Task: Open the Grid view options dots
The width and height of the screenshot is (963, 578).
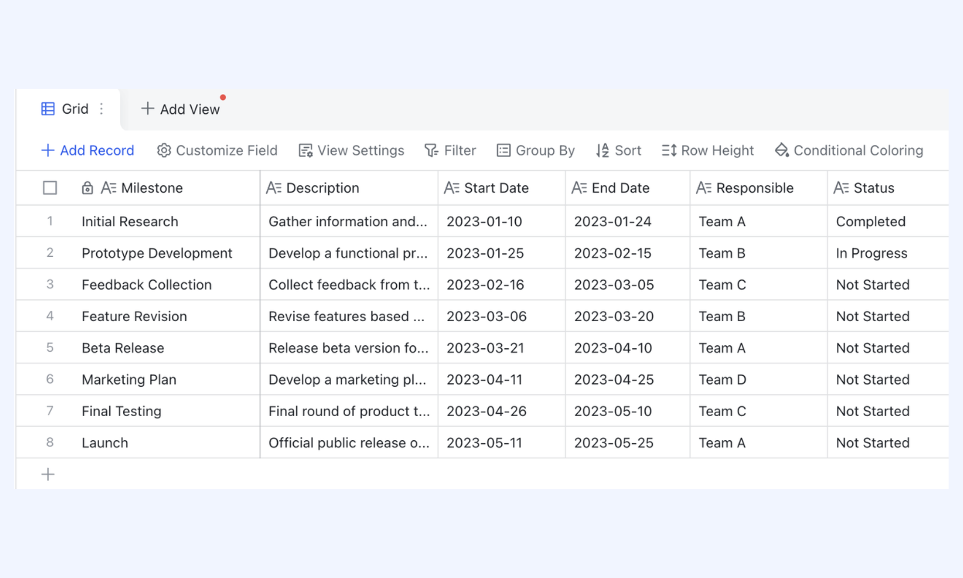Action: point(101,109)
